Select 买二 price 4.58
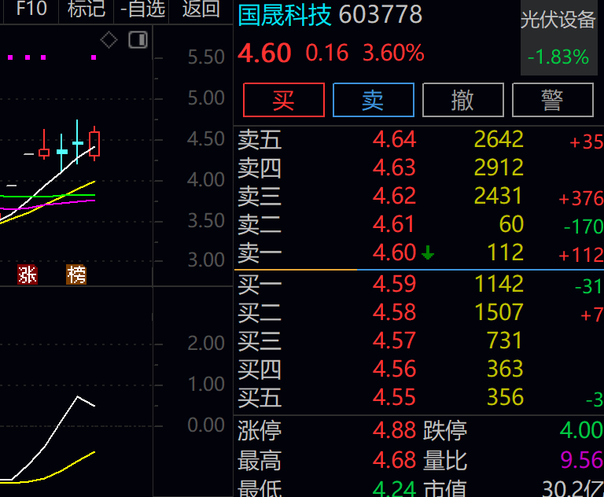The width and height of the screenshot is (604, 497). pyautogui.click(x=395, y=312)
